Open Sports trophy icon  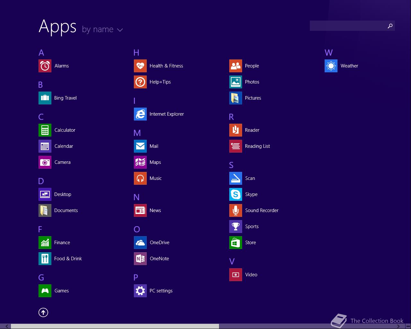(x=236, y=227)
